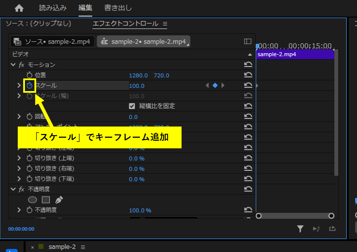
Task: Open the エフェクトコントロール panel menu
Action: point(165,24)
